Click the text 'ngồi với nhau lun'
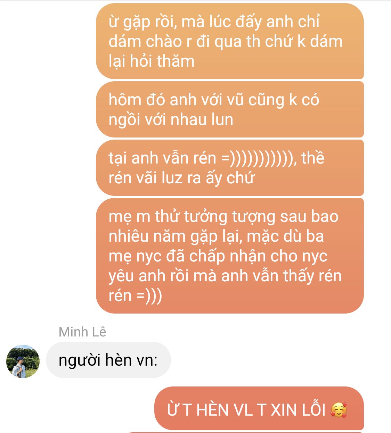Image resolution: width=391 pixels, height=433 pixels. [x=171, y=120]
